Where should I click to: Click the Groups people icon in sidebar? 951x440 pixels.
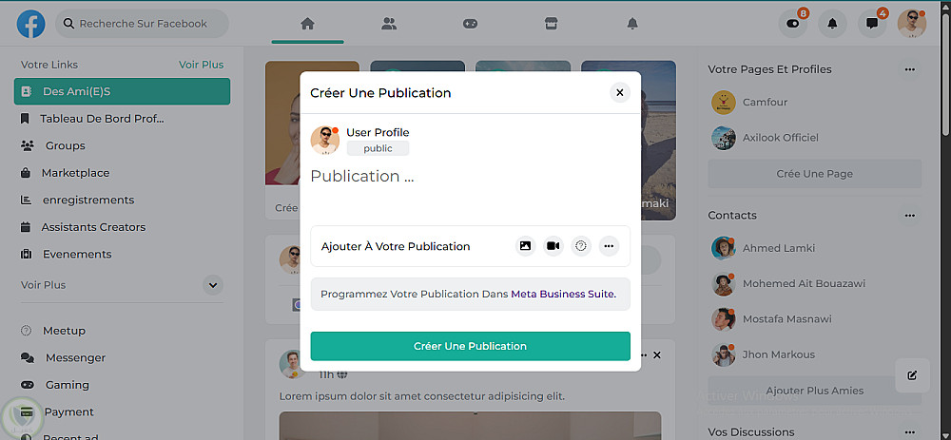pyautogui.click(x=27, y=146)
